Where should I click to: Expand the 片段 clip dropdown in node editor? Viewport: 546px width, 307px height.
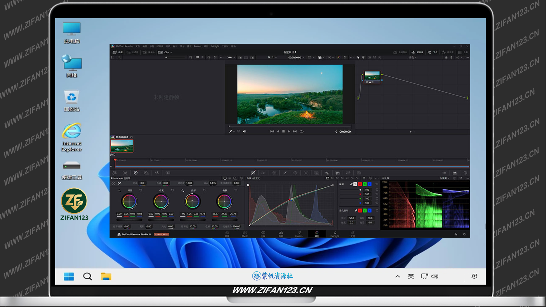pos(413,58)
